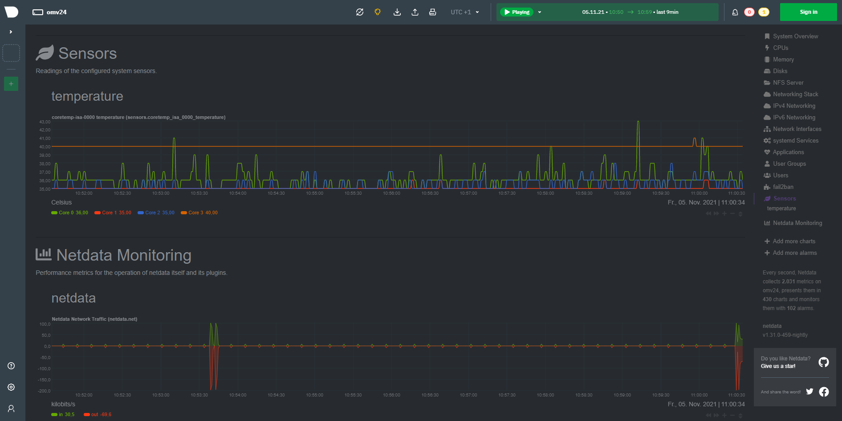Click the user profile icon
This screenshot has width=842, height=421.
[x=11, y=409]
